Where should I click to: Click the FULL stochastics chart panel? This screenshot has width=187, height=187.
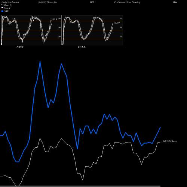coord(93,30)
